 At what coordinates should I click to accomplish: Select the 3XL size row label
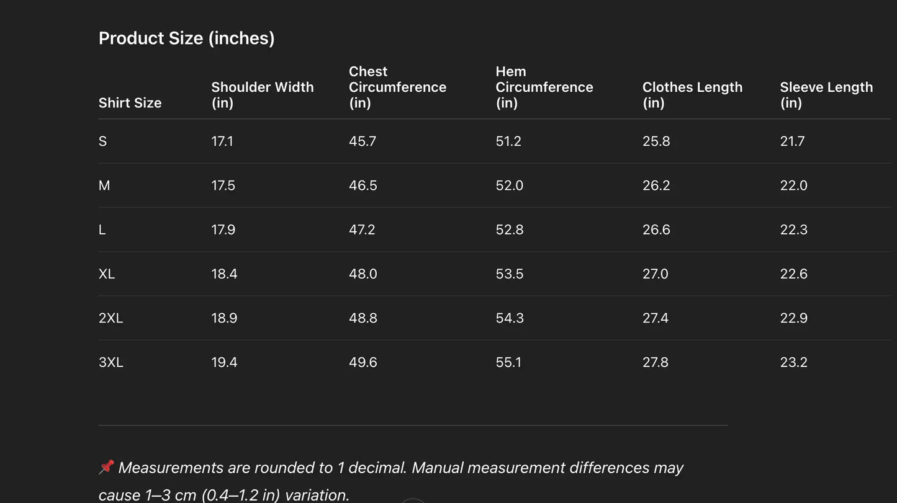click(110, 362)
